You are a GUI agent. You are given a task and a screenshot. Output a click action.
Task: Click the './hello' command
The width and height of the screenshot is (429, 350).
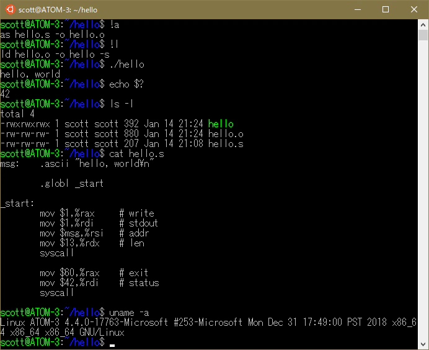click(126, 65)
